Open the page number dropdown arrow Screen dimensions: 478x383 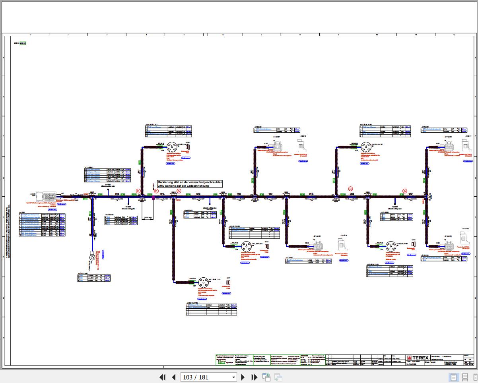(x=233, y=377)
